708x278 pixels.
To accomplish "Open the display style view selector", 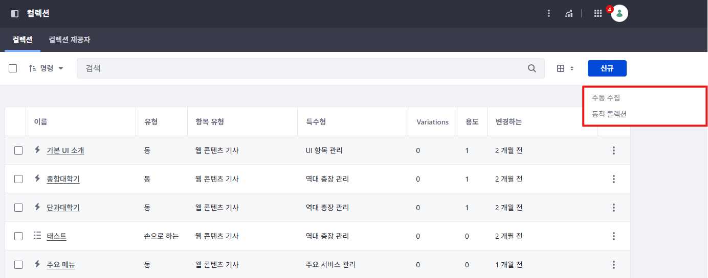I will pyautogui.click(x=565, y=68).
